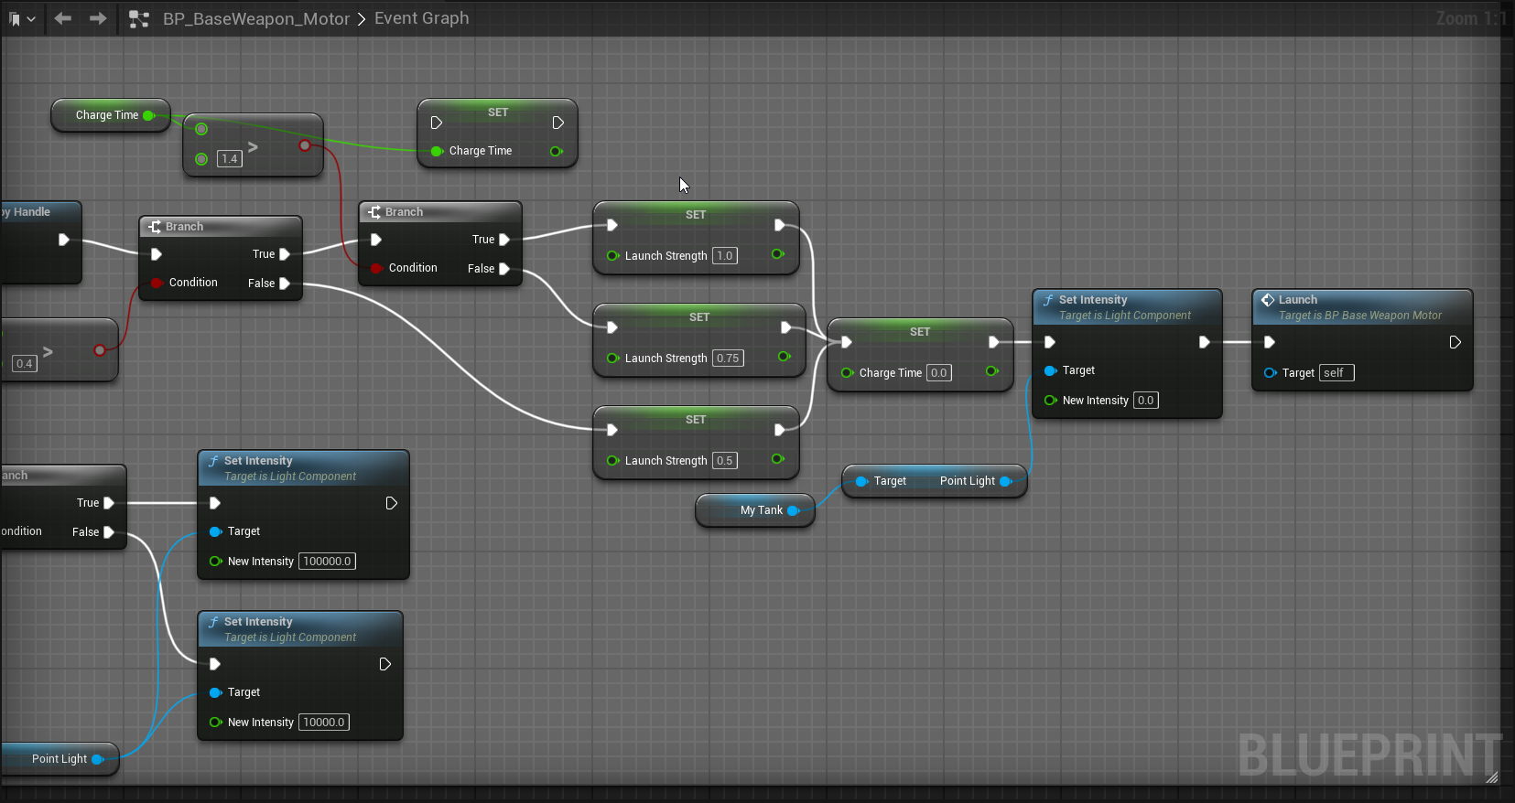Click exec output of Set Intensity 10000.0

[385, 664]
